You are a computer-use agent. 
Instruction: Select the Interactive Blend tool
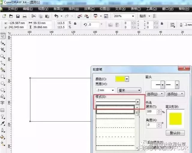(x=3, y=117)
